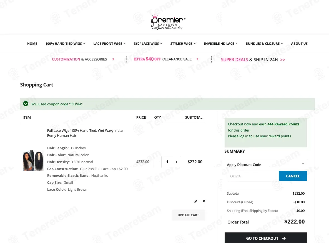329x243 pixels.
Task: Select the '444 Reward Points' text
Action: (283, 124)
